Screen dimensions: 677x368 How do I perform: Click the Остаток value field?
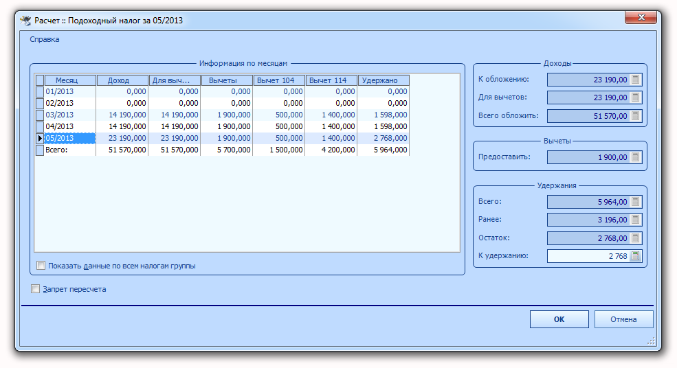click(x=589, y=238)
